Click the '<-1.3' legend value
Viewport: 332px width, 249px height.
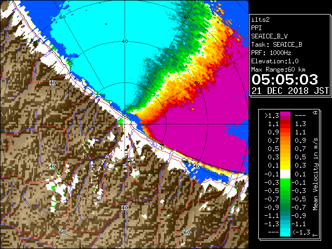(301, 232)
